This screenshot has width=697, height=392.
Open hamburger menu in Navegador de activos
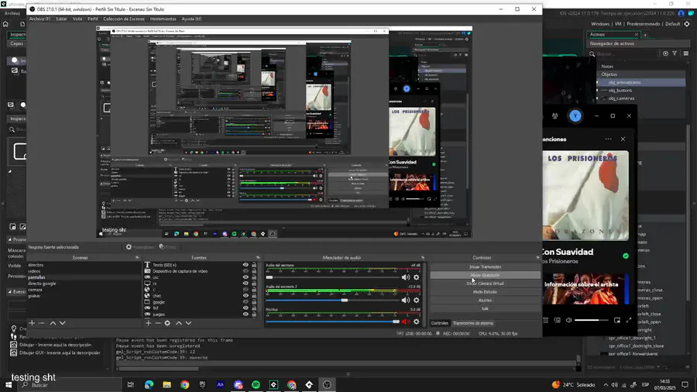(x=686, y=53)
